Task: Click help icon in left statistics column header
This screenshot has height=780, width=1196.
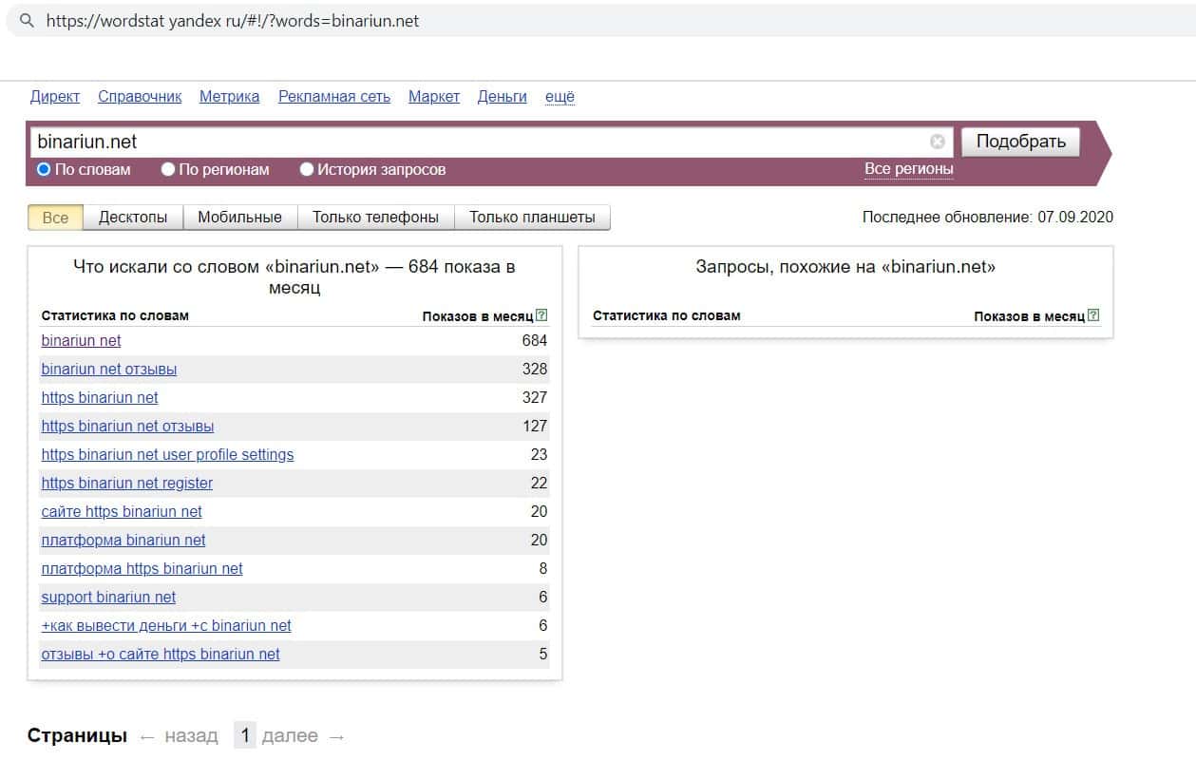Action: [541, 315]
